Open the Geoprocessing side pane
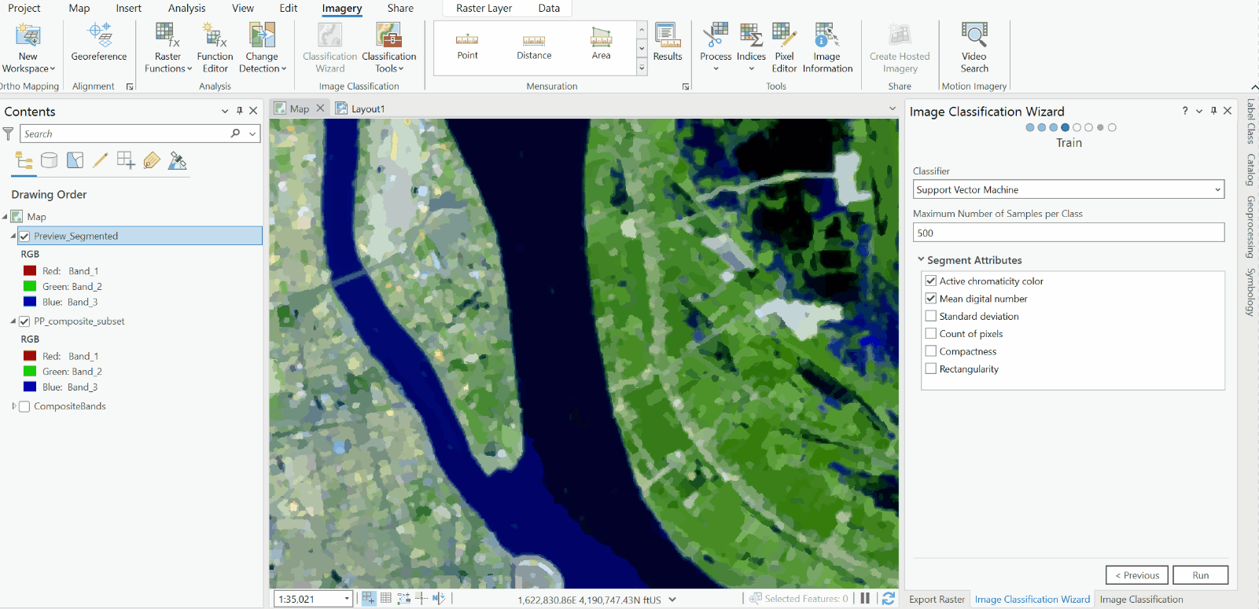1259x609 pixels. pos(1250,227)
